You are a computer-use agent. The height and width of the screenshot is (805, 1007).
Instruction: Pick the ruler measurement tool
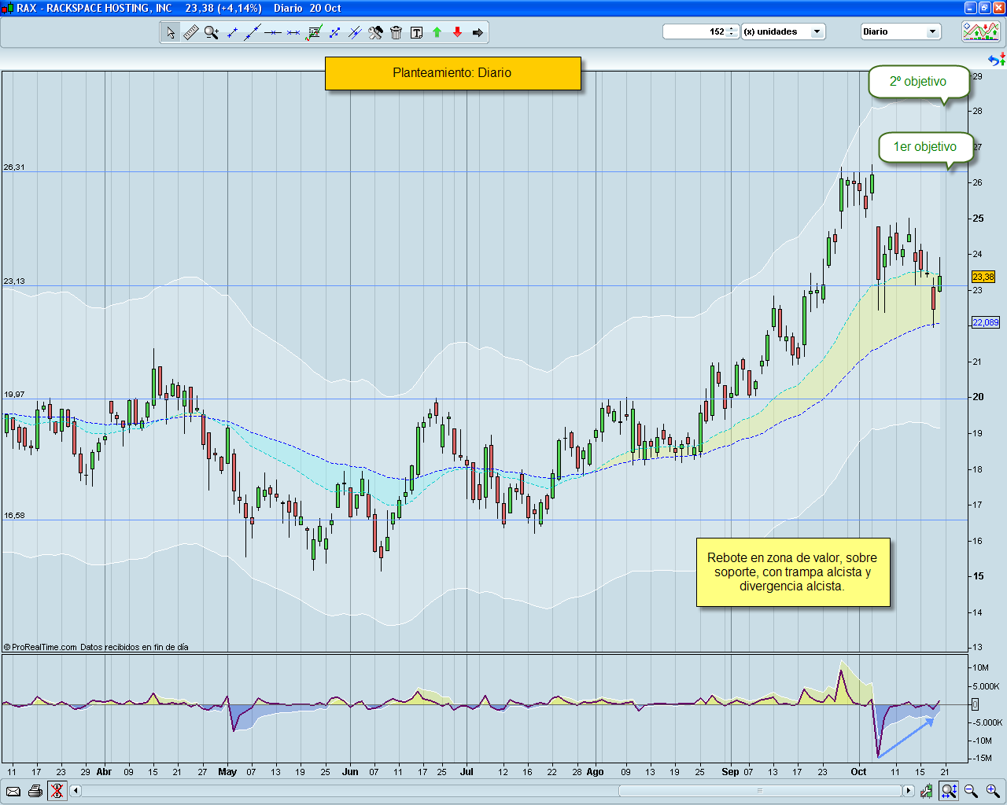(191, 32)
